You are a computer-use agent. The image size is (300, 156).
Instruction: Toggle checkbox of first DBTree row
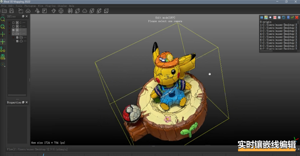pos(13,23)
